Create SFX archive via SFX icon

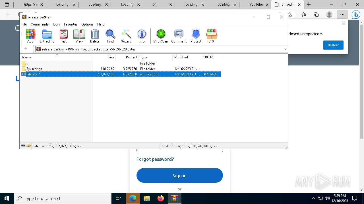tap(212, 36)
